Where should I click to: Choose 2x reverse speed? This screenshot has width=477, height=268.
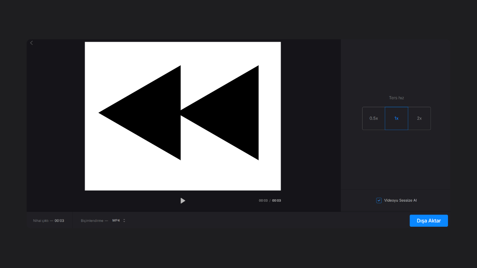(419, 118)
